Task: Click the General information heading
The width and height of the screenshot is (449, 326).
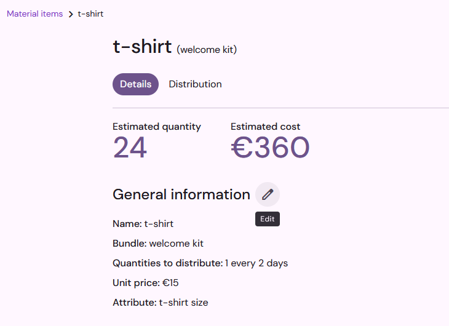Action: tap(181, 194)
